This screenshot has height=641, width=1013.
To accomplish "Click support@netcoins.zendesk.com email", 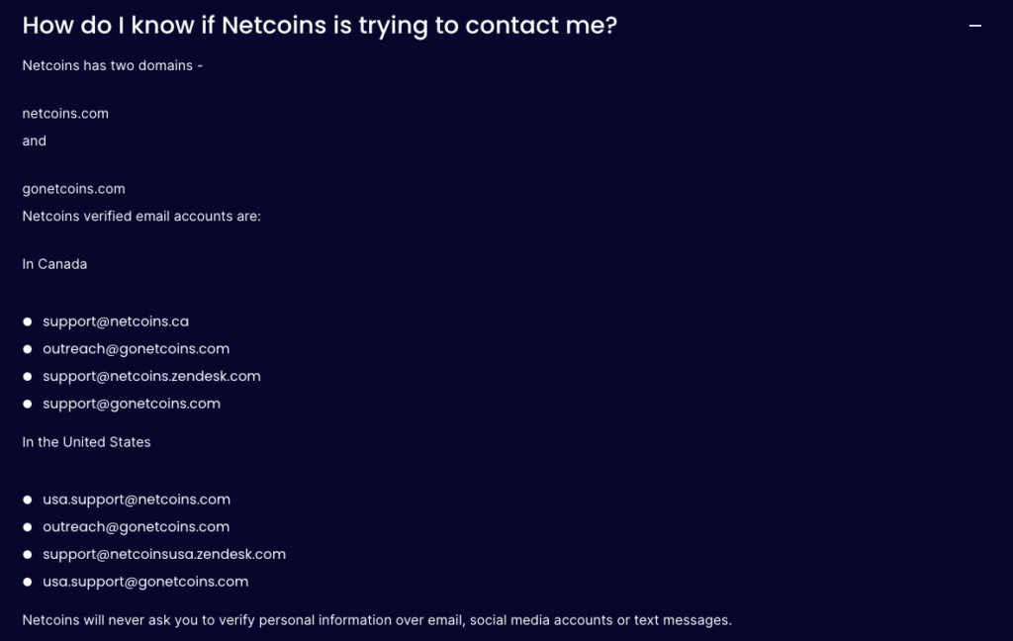I will [x=151, y=376].
